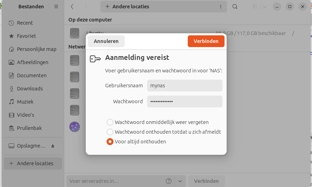This screenshot has height=187, width=312.
Task: Expand the recent servers dropdown arrow
Action: tap(180, 181)
